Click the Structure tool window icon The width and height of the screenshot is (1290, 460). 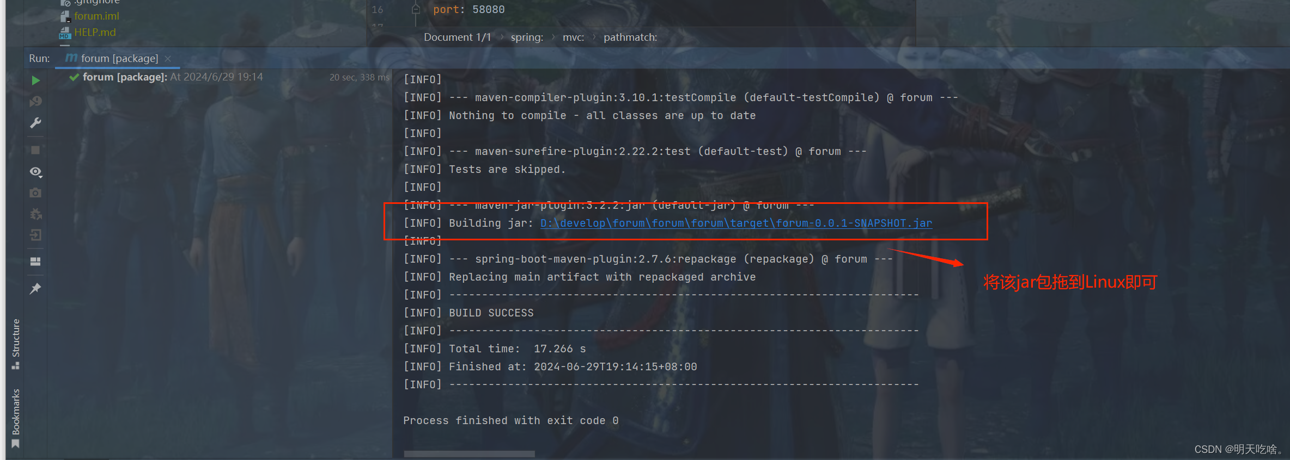point(16,365)
